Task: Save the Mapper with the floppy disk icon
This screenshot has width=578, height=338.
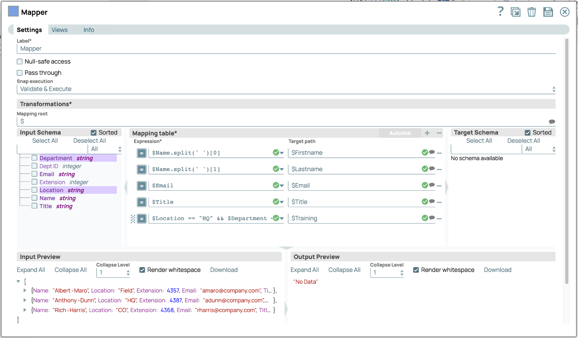Action: pyautogui.click(x=548, y=12)
